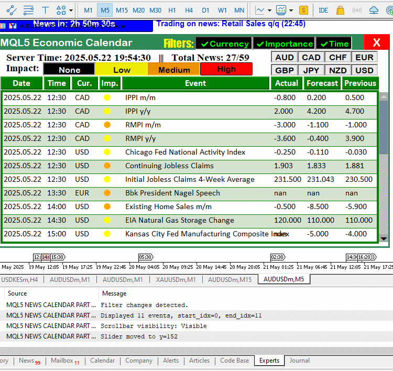Click the 15:30 timeline news marker

pyautogui.click(x=58, y=257)
